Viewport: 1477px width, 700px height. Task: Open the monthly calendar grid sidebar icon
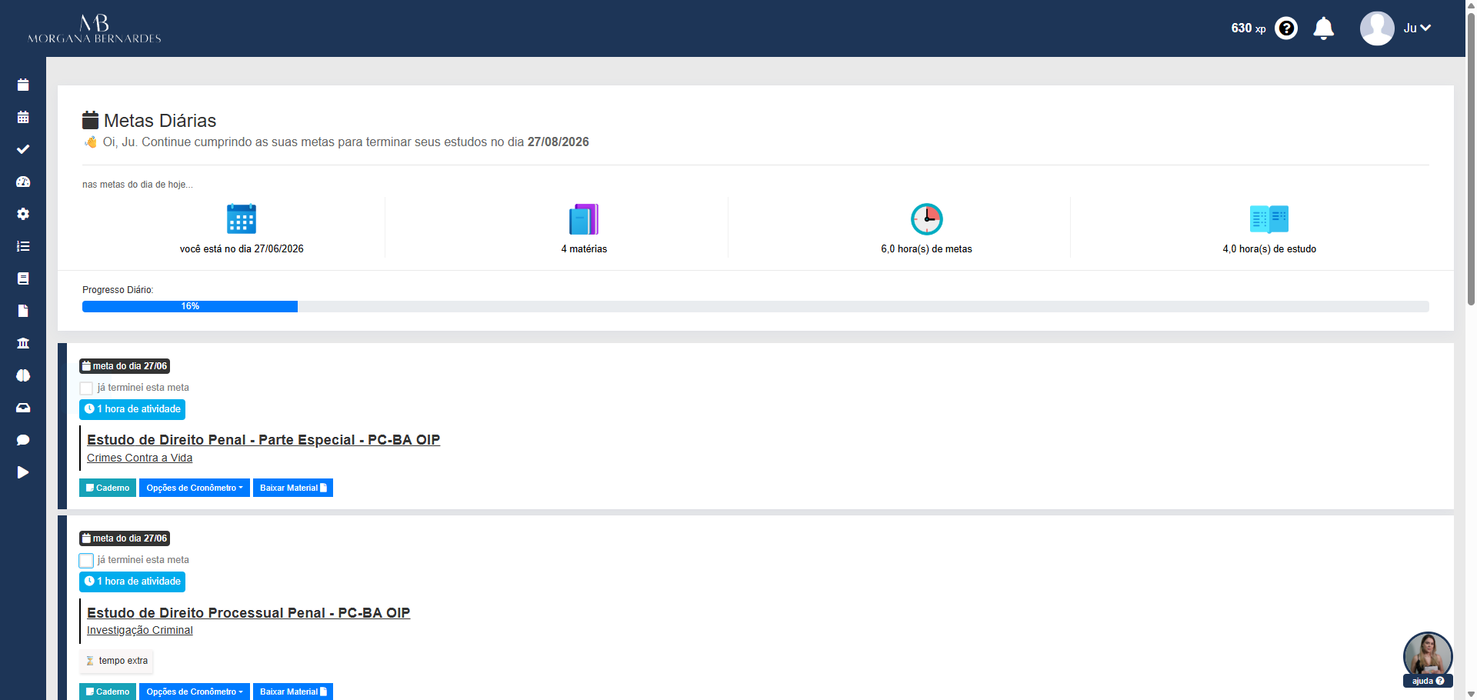coord(23,117)
